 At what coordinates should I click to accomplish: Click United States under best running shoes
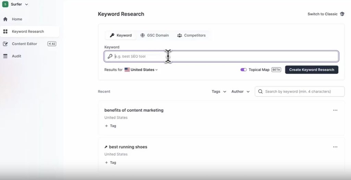pyautogui.click(x=116, y=154)
